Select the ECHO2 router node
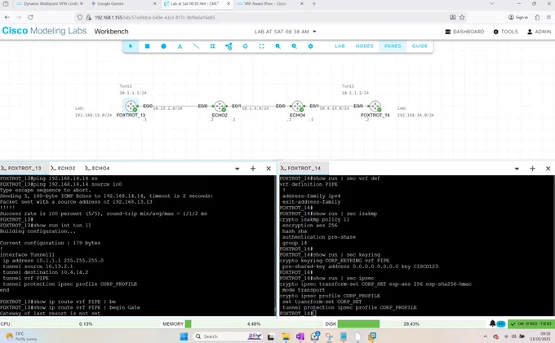This screenshot has width=555, height=343. (x=220, y=106)
